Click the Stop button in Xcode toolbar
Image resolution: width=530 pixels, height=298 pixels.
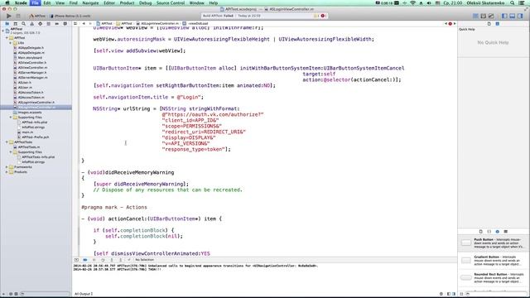[x=18, y=16]
